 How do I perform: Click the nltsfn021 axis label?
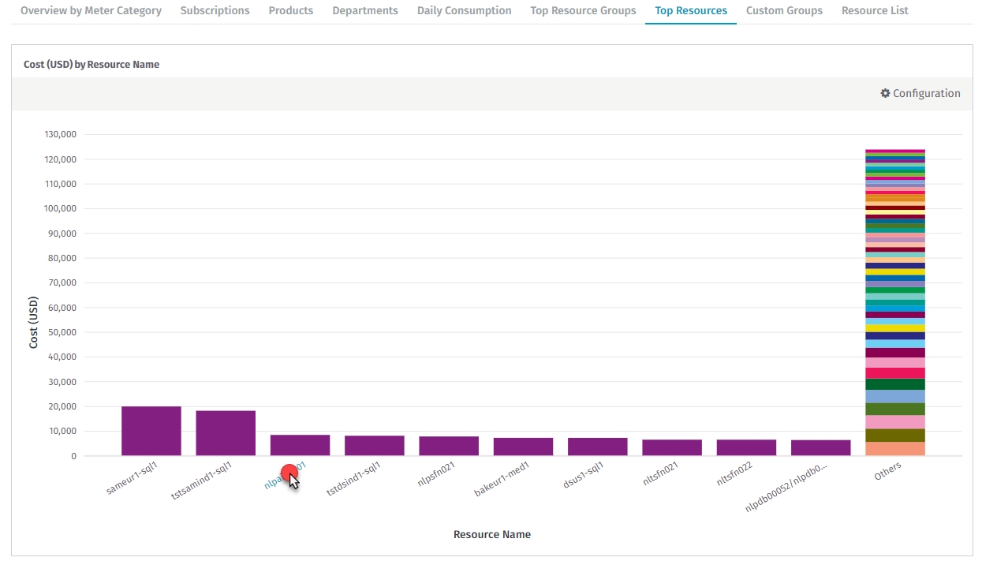point(660,474)
